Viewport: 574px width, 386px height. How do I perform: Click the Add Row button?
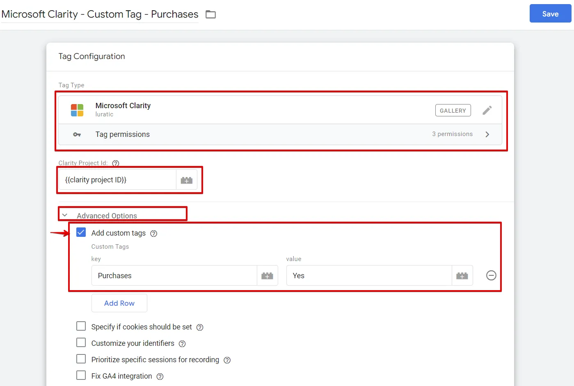(119, 303)
